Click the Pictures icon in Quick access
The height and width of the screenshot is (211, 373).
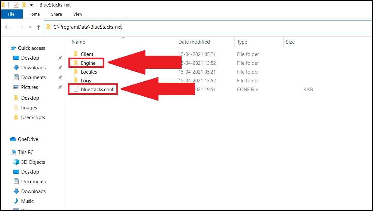[16, 87]
